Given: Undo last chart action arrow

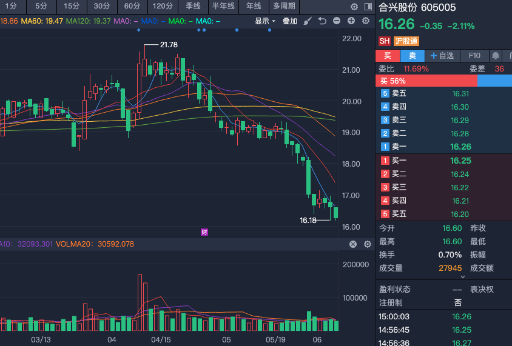Looking at the screenshot, I should click(x=322, y=21).
